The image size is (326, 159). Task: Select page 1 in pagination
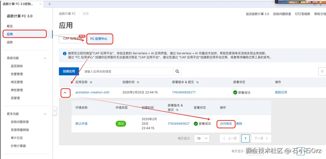pyautogui.click(x=246, y=138)
